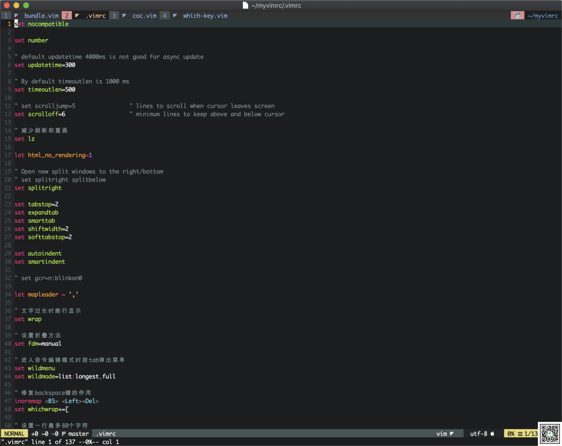Click the NORMAL mode indicator
Screen dimensions: 562x446
[x=14, y=434]
